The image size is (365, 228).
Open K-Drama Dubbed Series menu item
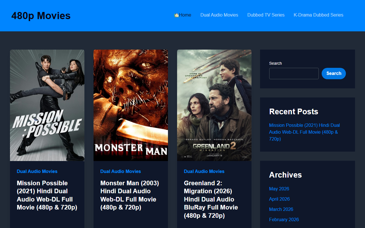pos(319,15)
